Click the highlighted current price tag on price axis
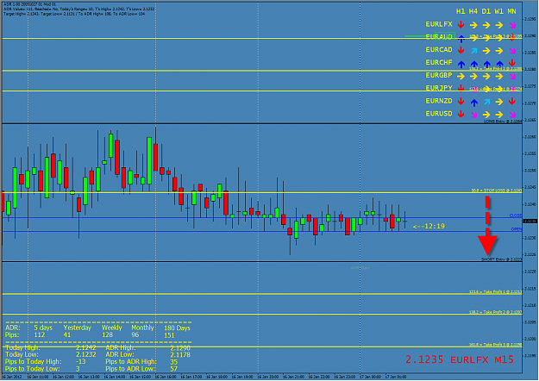The height and width of the screenshot is (381, 539). (530, 222)
